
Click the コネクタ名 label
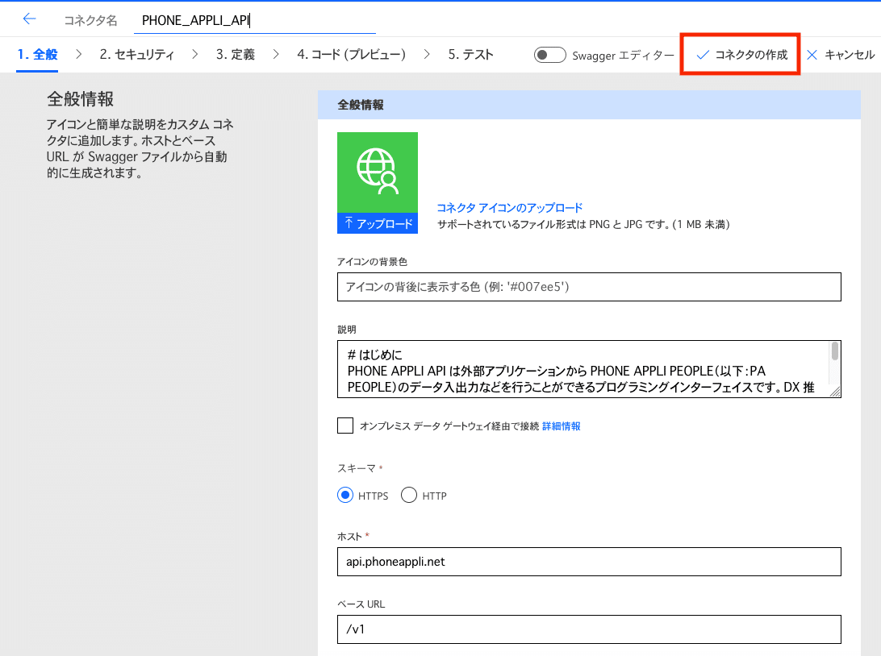(90, 21)
